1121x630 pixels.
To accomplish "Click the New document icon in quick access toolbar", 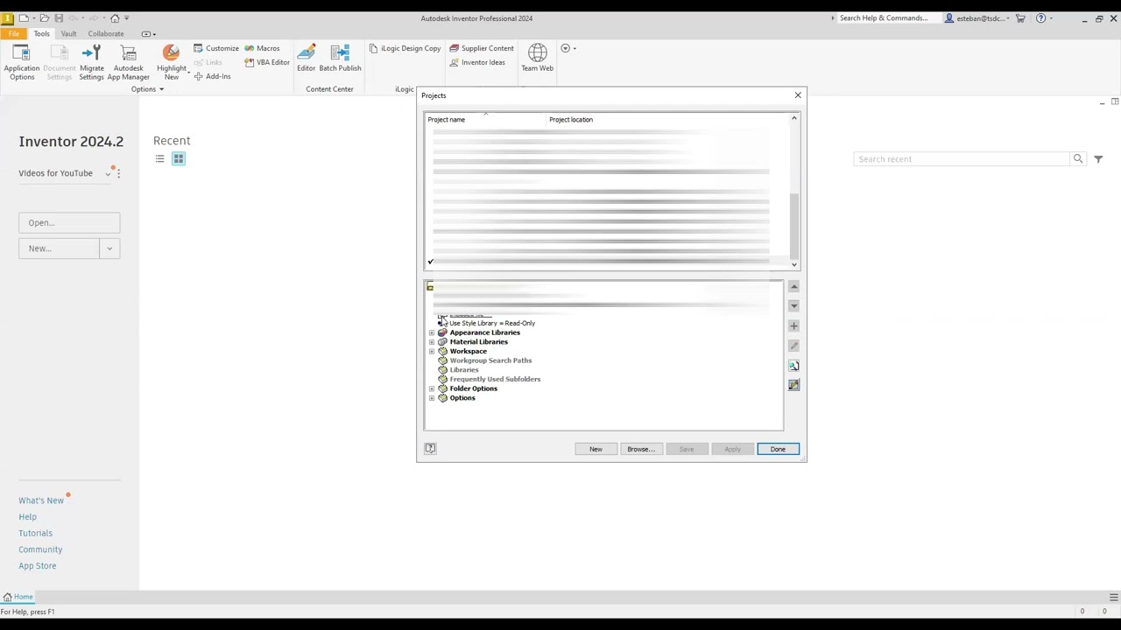I will click(x=24, y=17).
